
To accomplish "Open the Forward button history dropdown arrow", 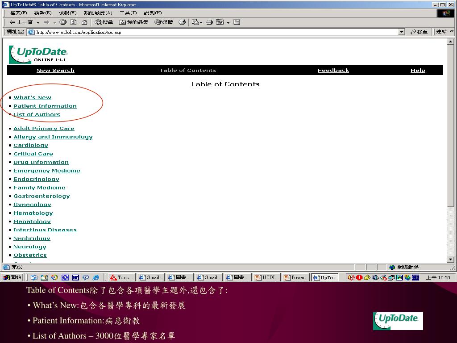I will 54,22.
